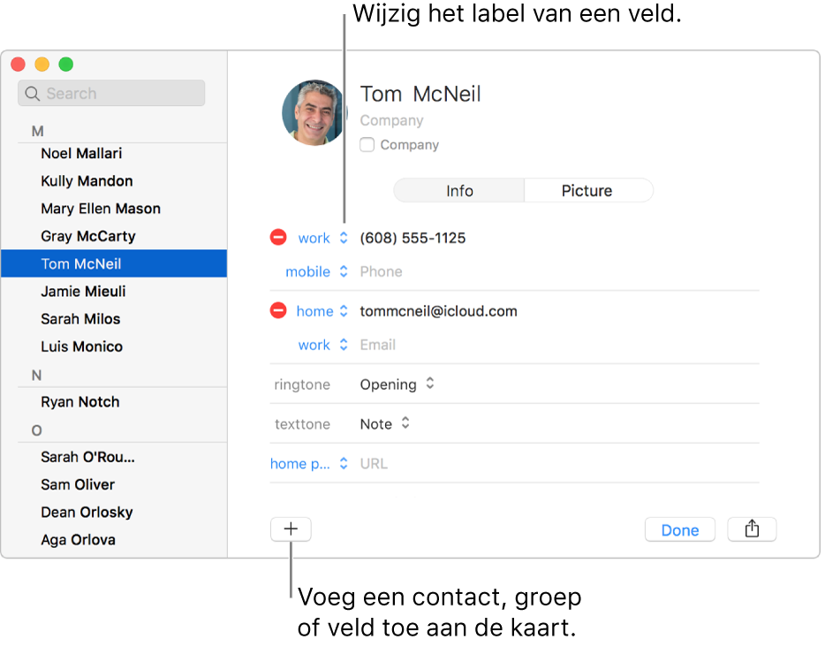Edit the last name McNeil
Screen dimensions: 825x647
click(x=447, y=95)
